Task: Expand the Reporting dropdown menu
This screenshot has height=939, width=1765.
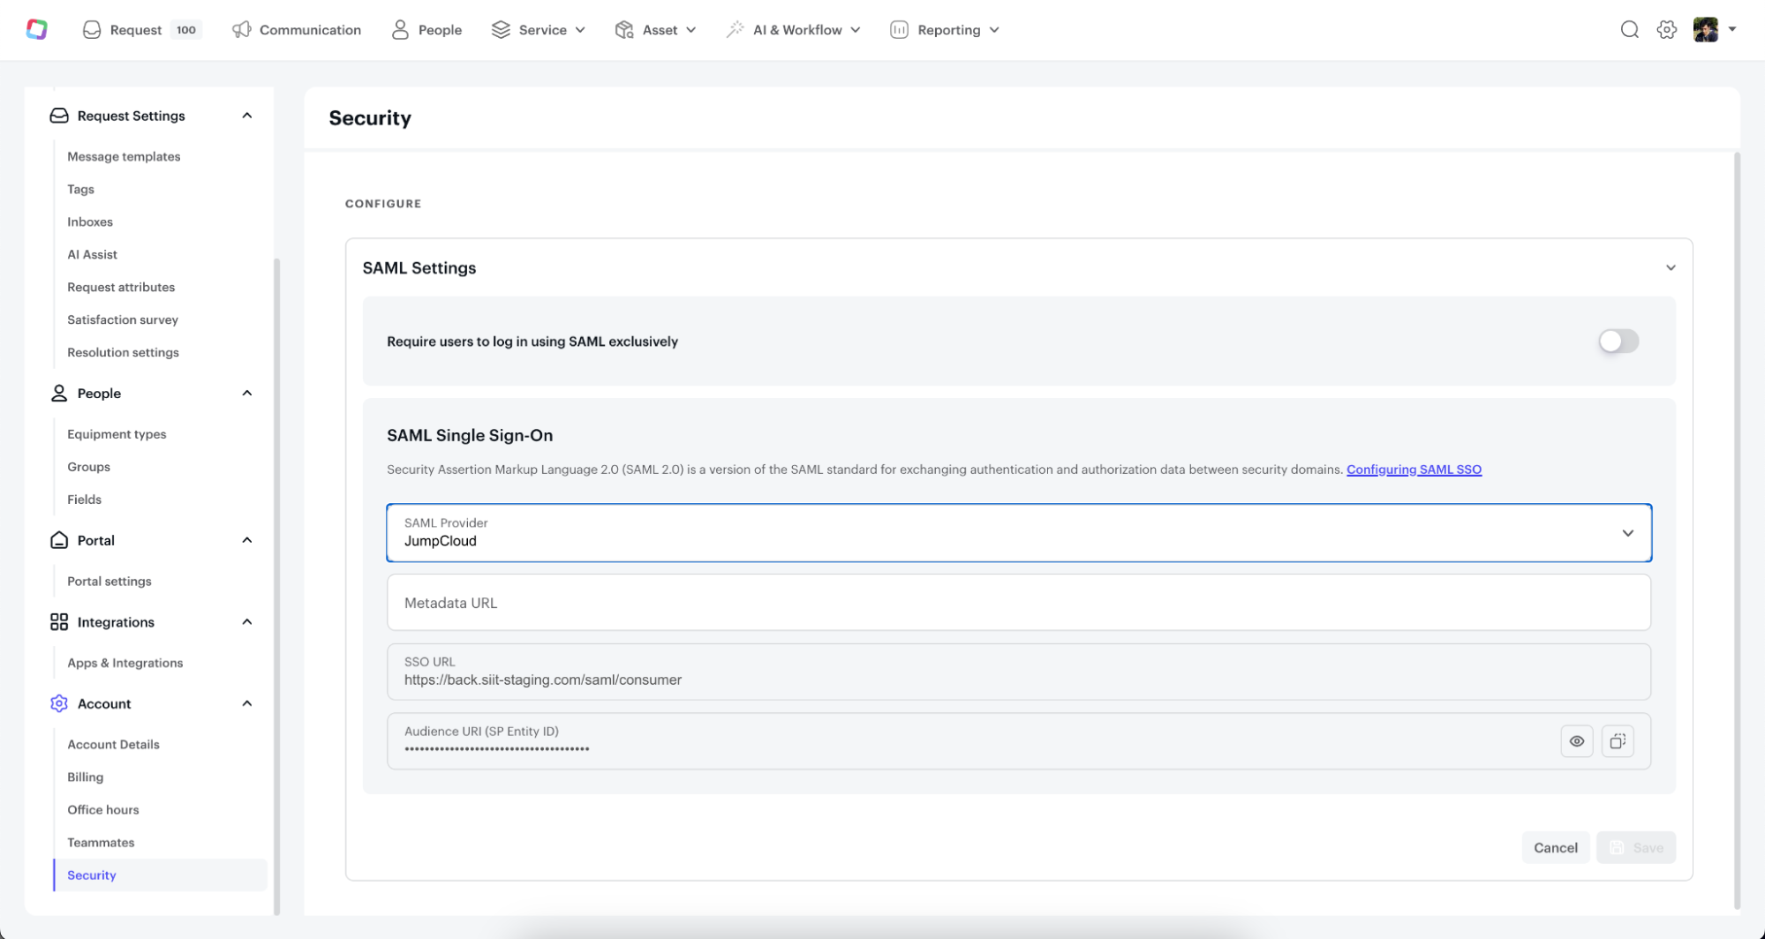Action: pos(945,30)
